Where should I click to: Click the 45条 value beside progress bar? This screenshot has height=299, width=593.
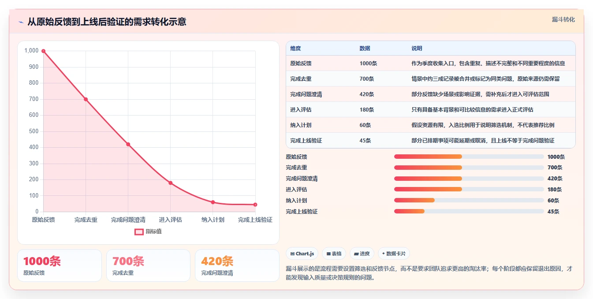point(553,212)
